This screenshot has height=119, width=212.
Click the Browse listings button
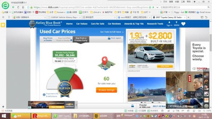pyautogui.click(x=106, y=90)
